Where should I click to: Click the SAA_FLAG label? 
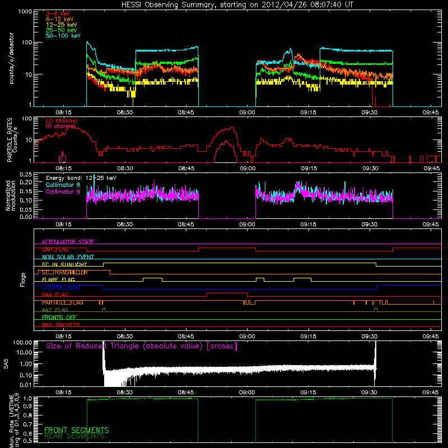click(55, 295)
